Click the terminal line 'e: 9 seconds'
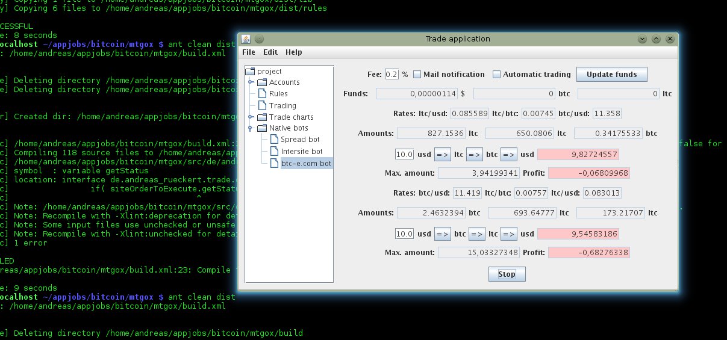This screenshot has height=340, width=727. (28, 288)
